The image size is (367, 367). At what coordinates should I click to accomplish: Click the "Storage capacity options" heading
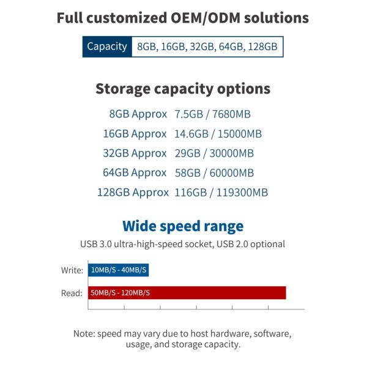pos(183,89)
